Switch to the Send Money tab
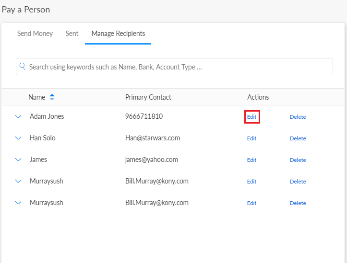The width and height of the screenshot is (347, 263). click(x=35, y=34)
